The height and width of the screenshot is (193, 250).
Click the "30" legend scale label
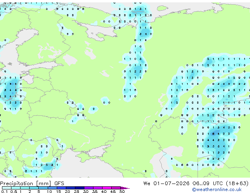[x=86, y=191]
